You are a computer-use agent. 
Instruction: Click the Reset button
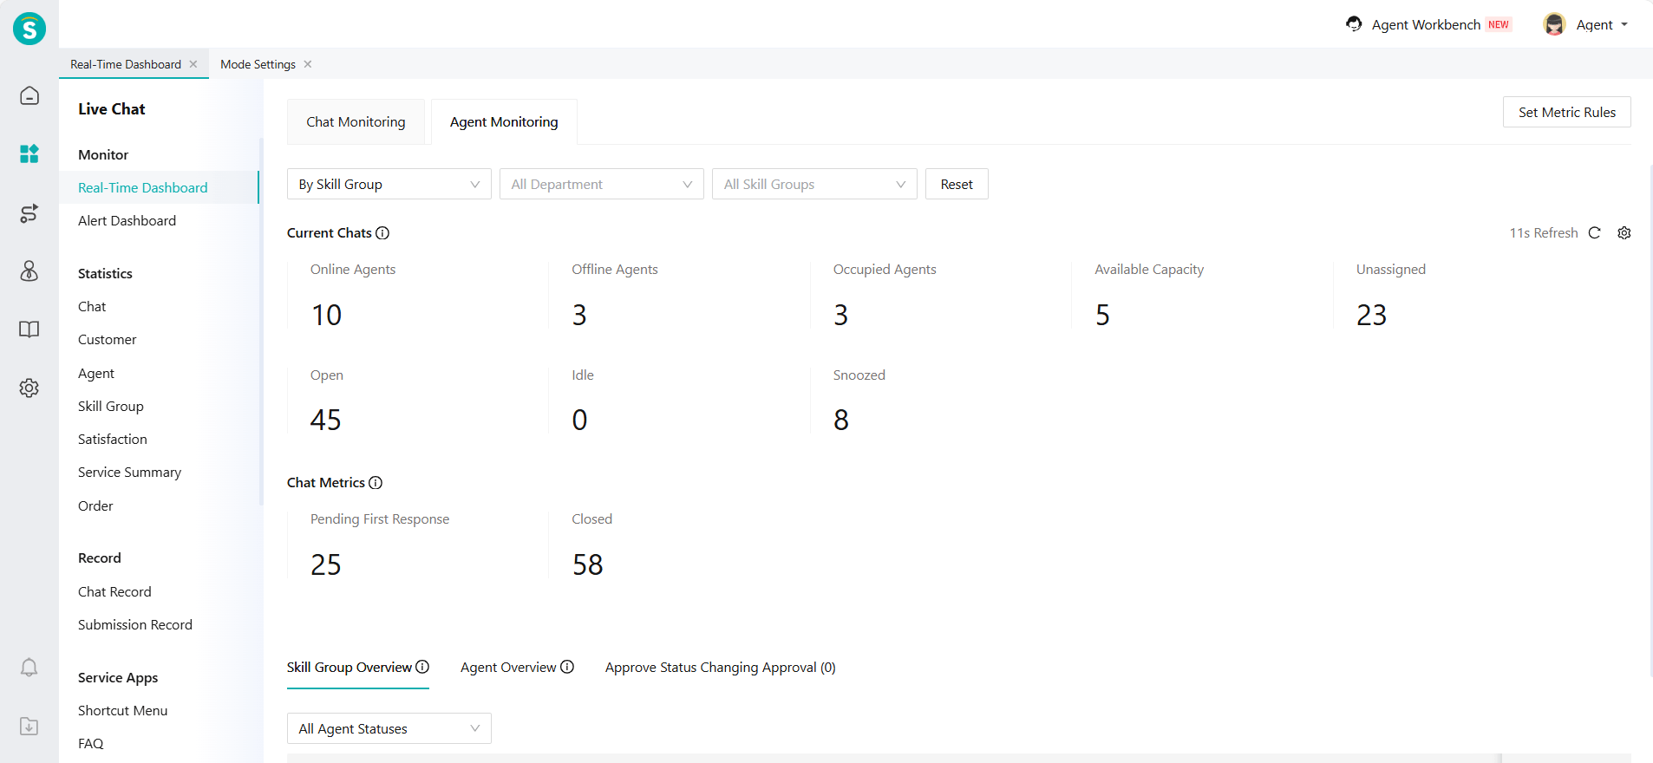pyautogui.click(x=957, y=185)
